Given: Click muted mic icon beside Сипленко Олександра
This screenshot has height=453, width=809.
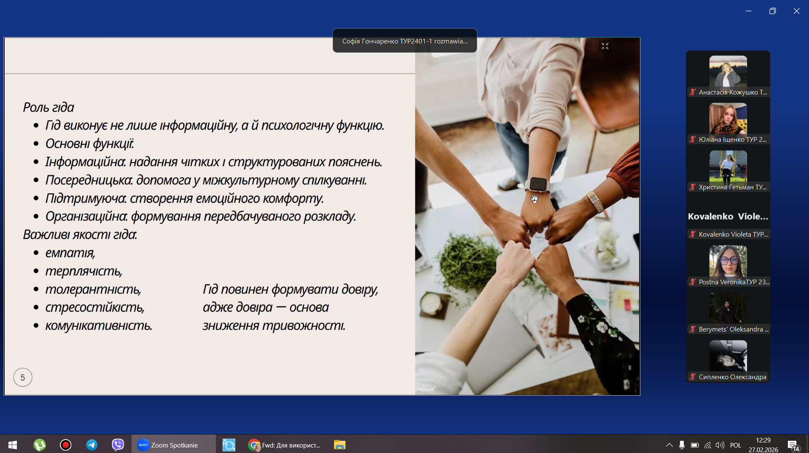Looking at the screenshot, I should (x=692, y=377).
